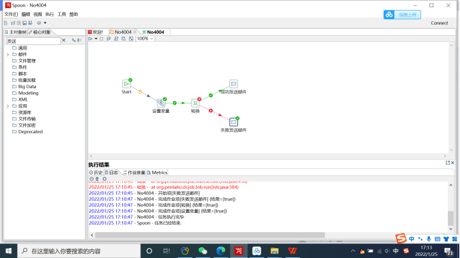Click the log horizontal scrollbar
The image size is (460, 258).
pyautogui.click(x=210, y=235)
